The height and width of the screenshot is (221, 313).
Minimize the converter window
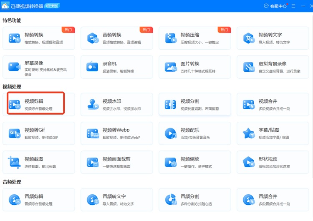pyautogui.click(x=303, y=6)
